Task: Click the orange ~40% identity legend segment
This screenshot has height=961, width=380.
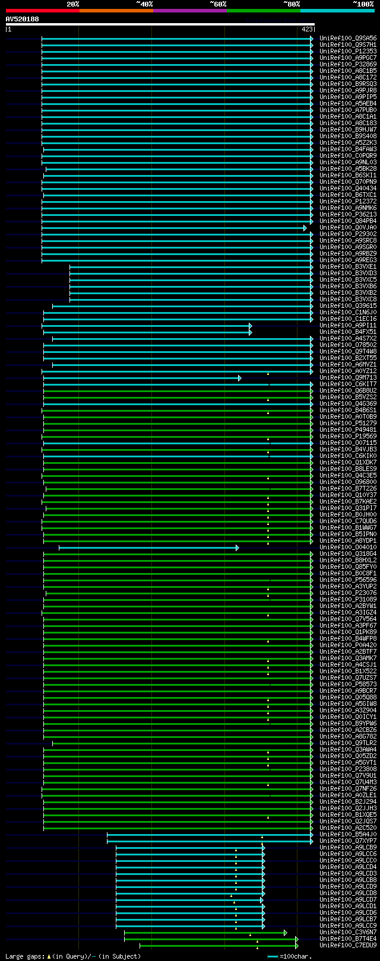Action: click(116, 11)
